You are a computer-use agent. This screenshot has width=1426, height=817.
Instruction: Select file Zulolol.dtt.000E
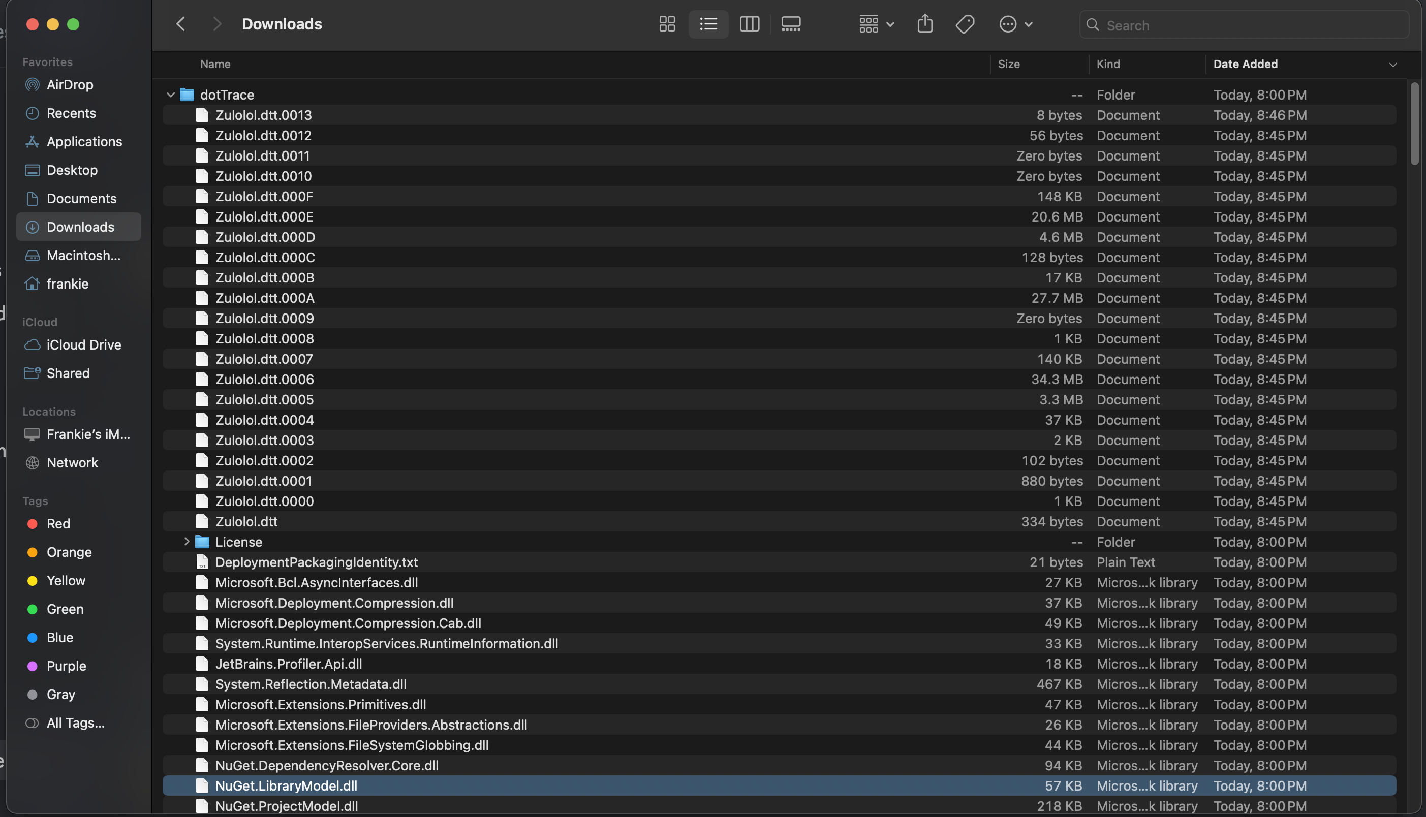pos(779,216)
